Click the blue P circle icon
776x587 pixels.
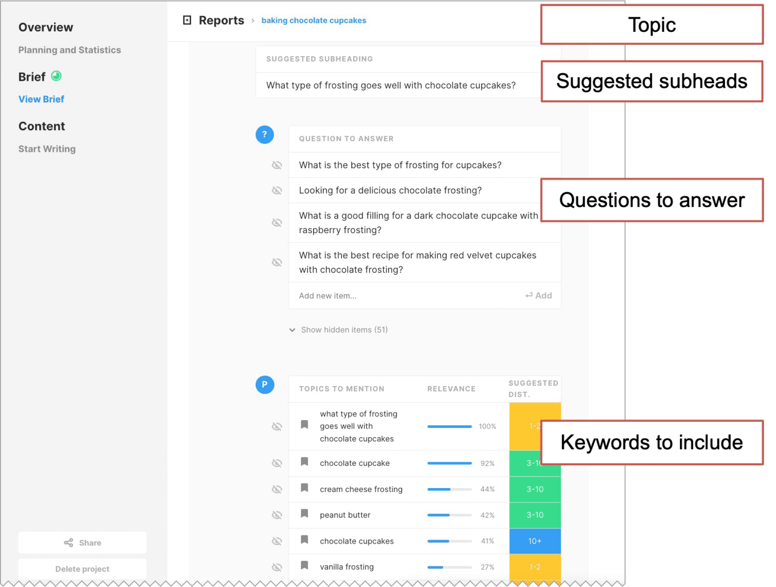(x=265, y=385)
